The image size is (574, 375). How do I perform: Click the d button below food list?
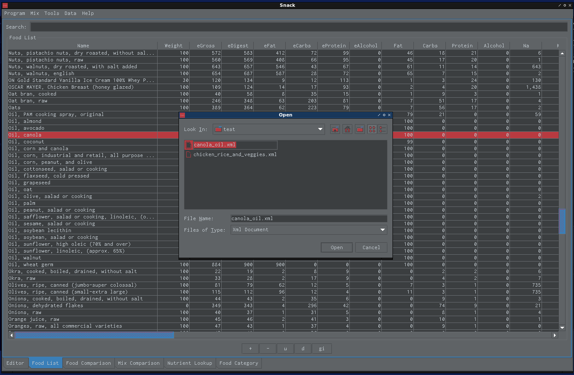pos(303,349)
